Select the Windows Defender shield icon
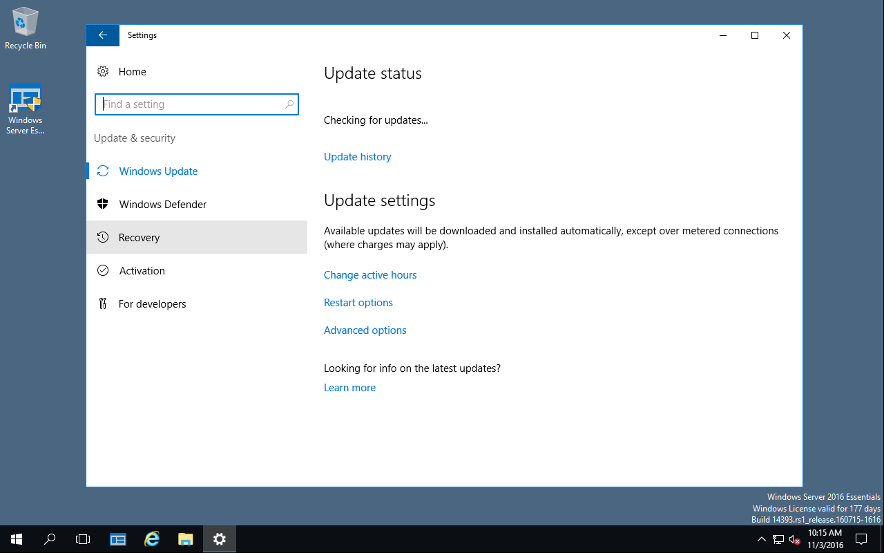 (103, 204)
